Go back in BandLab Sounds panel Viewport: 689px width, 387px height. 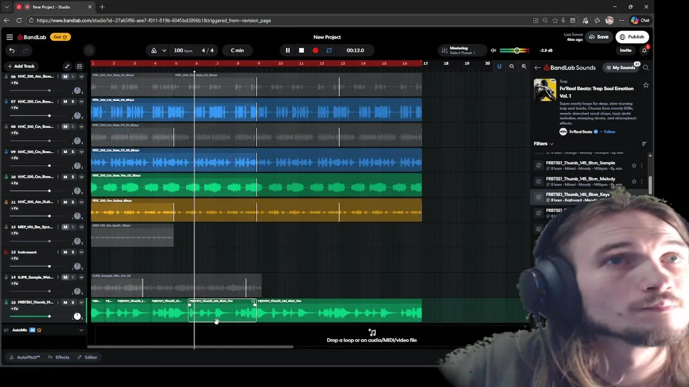tap(537, 68)
